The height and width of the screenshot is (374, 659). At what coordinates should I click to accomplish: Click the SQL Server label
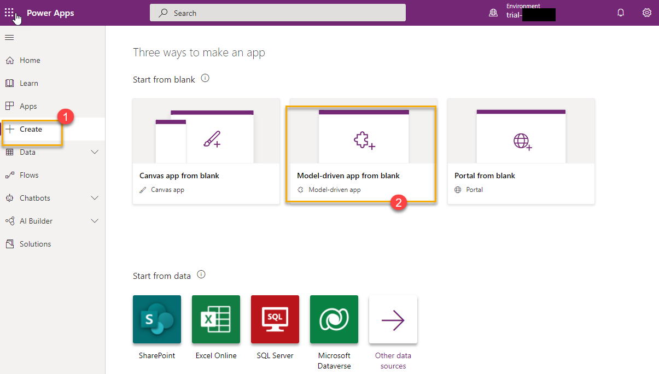(x=275, y=355)
